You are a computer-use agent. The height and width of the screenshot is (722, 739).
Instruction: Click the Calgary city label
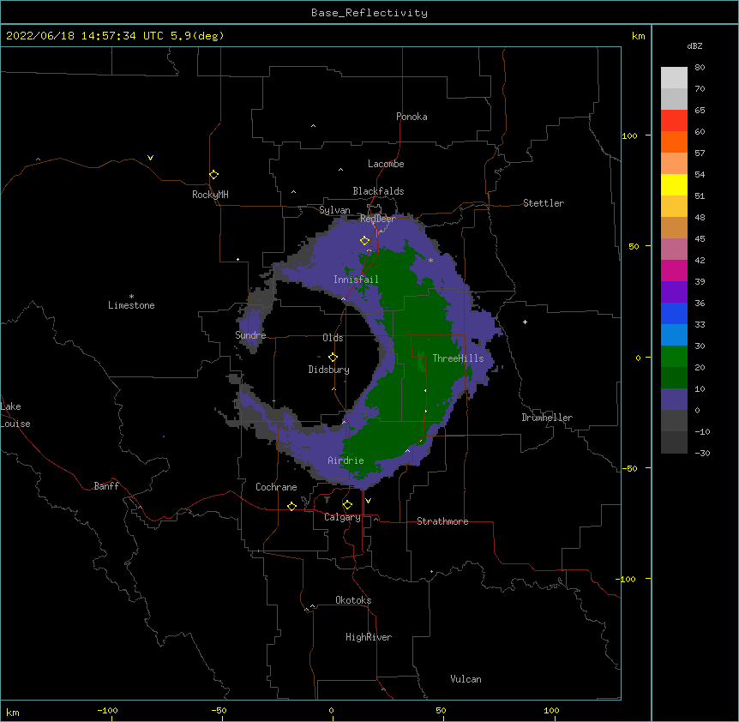342,517
